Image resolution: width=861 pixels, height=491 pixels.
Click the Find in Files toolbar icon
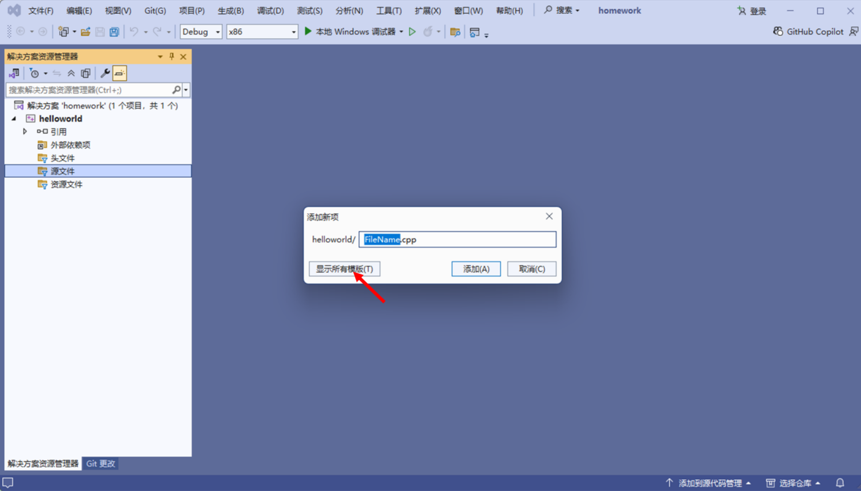click(455, 32)
